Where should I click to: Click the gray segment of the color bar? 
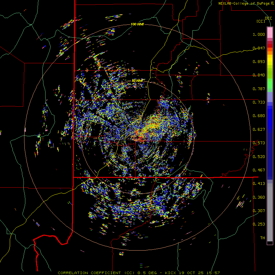270,212
